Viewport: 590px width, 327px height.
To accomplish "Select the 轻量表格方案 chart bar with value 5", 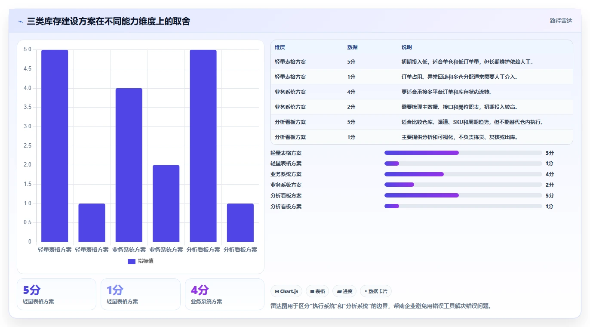I will (55, 146).
